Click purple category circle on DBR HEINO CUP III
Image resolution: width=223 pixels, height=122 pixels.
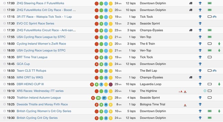111,85
